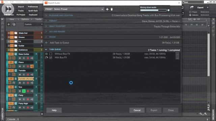Expand the Format section
Viewport: 216px width, 121px height.
point(46,21)
